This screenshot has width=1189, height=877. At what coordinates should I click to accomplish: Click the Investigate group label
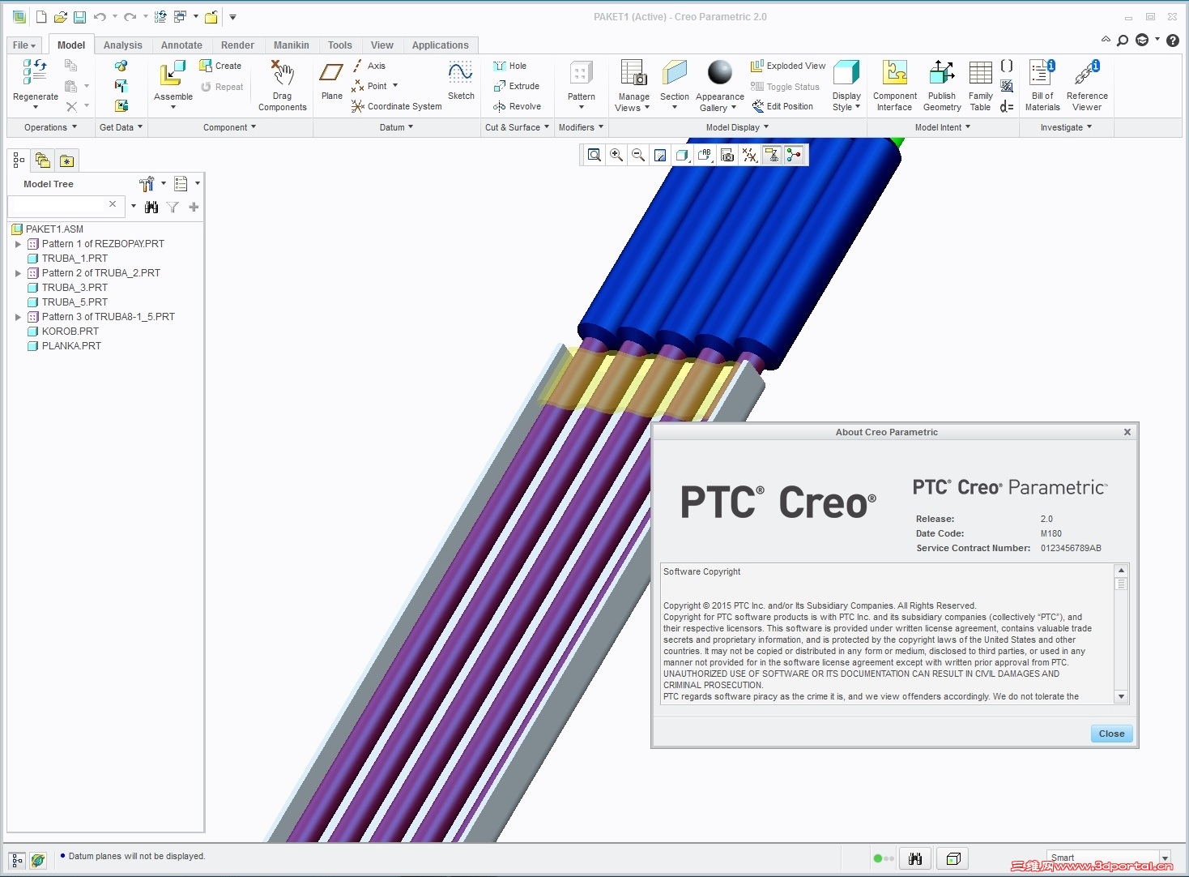pos(1066,127)
